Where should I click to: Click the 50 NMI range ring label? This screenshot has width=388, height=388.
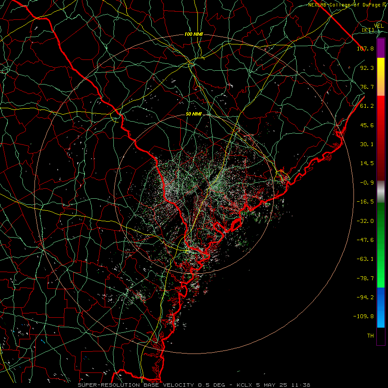(194, 114)
